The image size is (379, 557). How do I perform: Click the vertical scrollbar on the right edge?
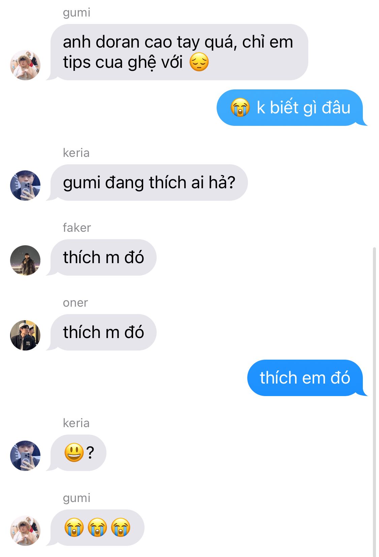point(374,401)
